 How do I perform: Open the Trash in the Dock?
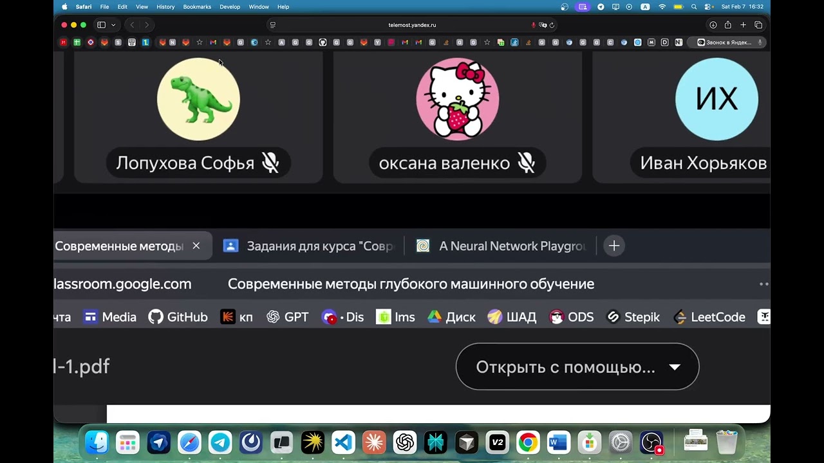pos(727,442)
